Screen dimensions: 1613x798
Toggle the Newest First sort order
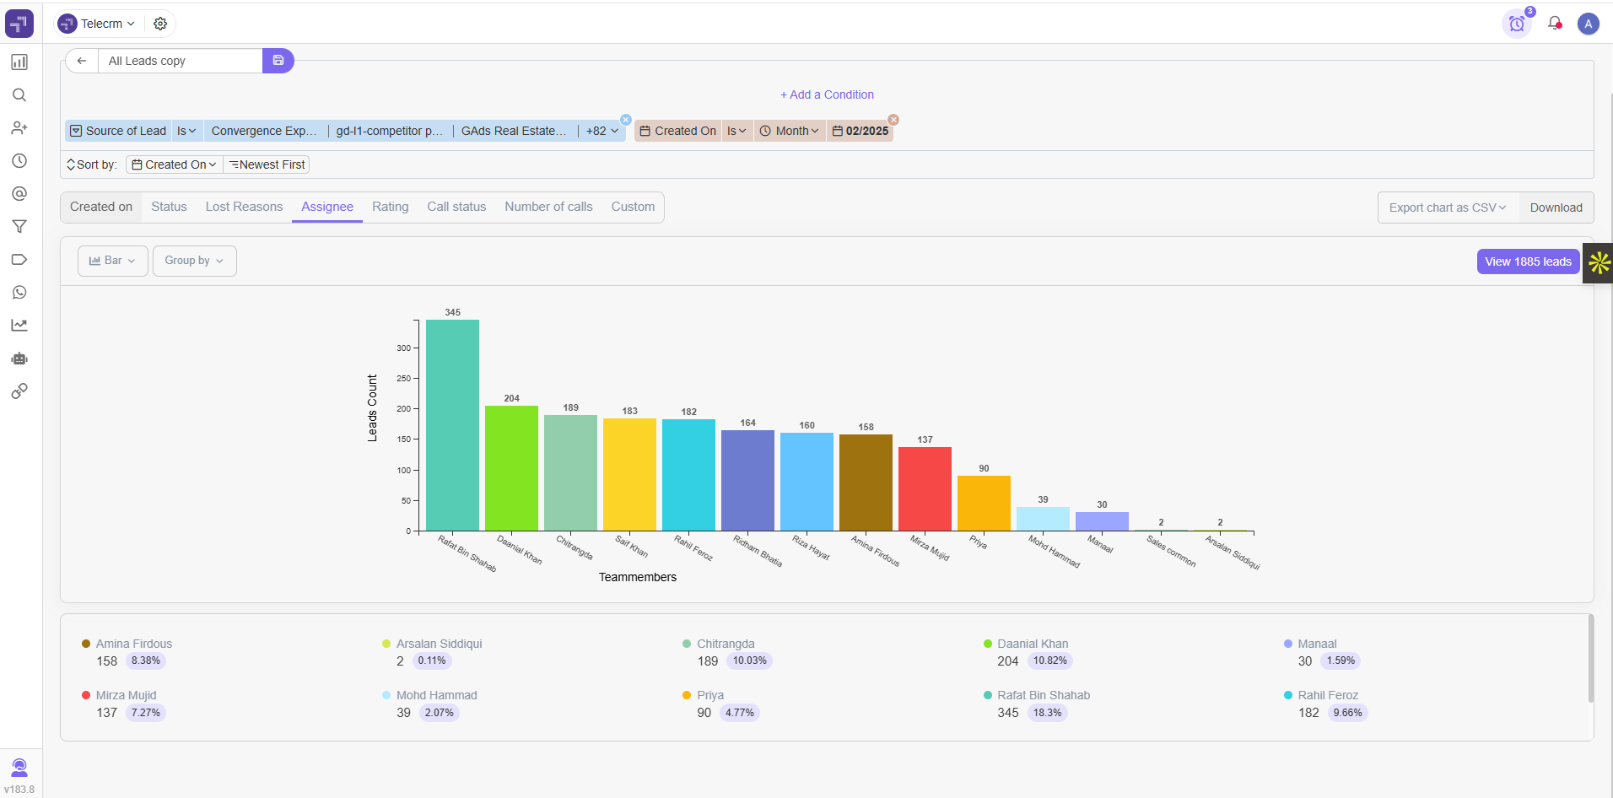267,164
